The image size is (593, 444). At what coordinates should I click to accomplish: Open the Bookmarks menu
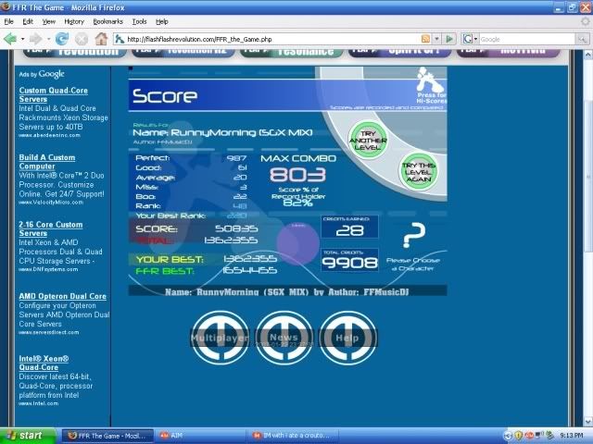coord(107,20)
